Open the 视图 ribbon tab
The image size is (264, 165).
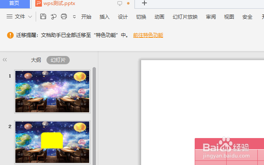(229, 17)
